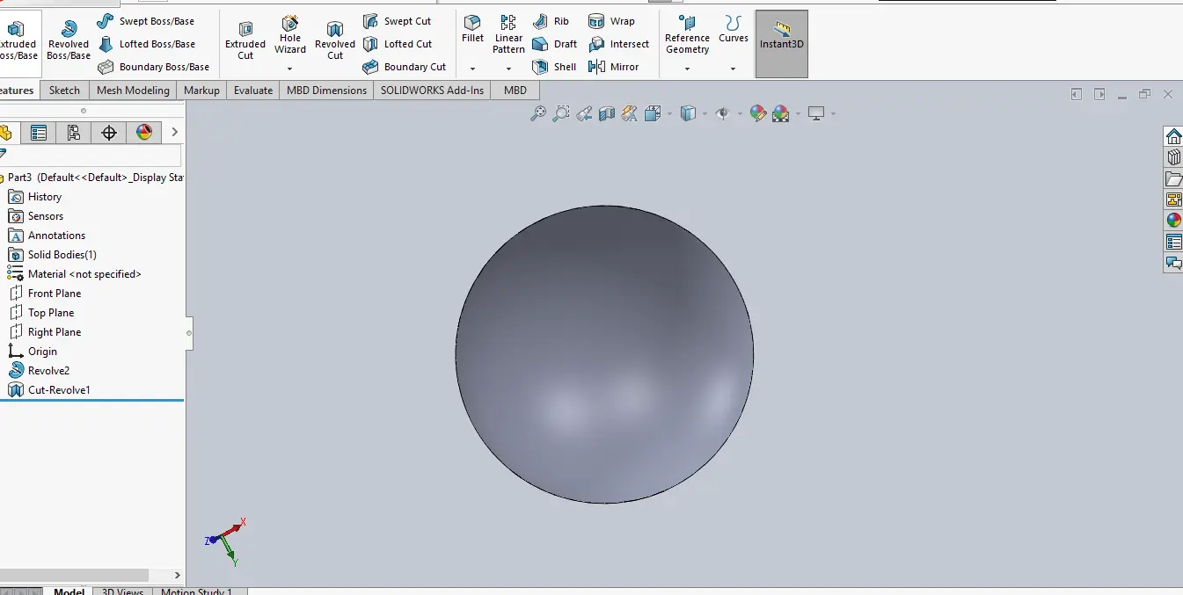Select the Linear Pattern tool
This screenshot has height=595, width=1183.
pos(508,34)
